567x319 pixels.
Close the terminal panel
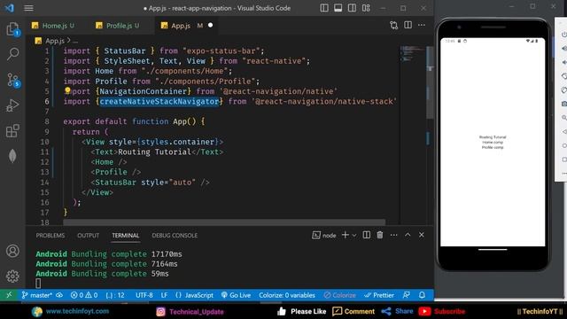tap(422, 235)
